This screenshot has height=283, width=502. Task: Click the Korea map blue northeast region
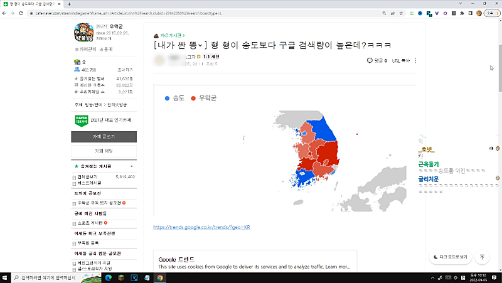(324, 129)
